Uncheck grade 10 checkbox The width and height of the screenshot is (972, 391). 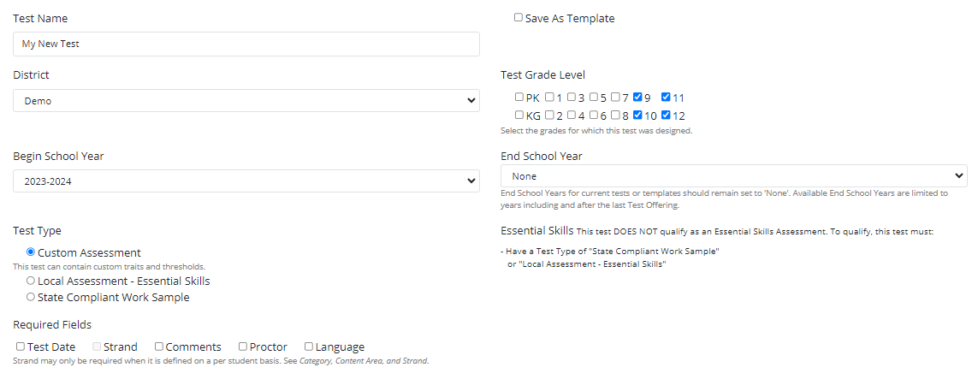pos(637,115)
